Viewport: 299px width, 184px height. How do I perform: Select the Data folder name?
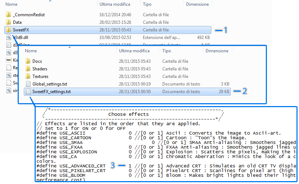pyautogui.click(x=17, y=22)
